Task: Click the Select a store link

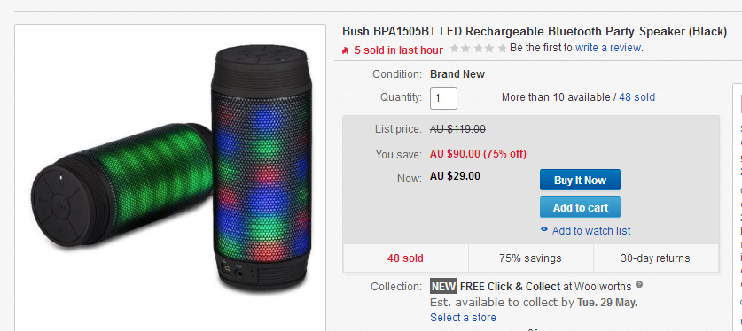Action: point(463,318)
